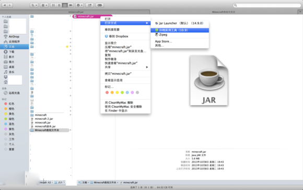Click App Store… in the submenu
This screenshot has height=190, width=303.
pyautogui.click(x=164, y=41)
